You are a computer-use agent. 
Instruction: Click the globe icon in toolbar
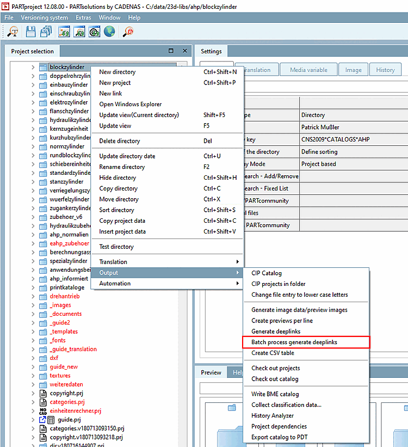(109, 32)
